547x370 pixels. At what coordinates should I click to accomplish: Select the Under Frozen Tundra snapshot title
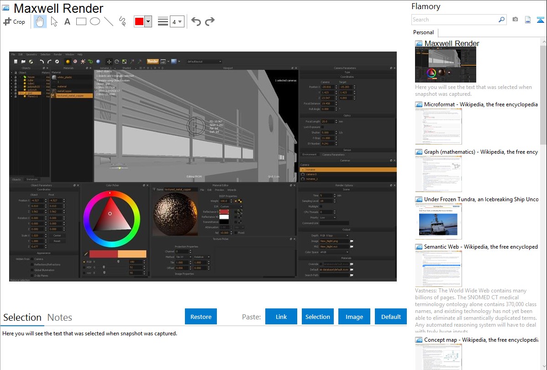click(481, 199)
